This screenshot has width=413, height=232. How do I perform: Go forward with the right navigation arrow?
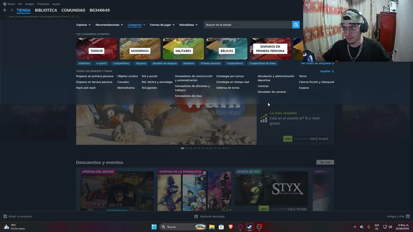(x=12, y=10)
